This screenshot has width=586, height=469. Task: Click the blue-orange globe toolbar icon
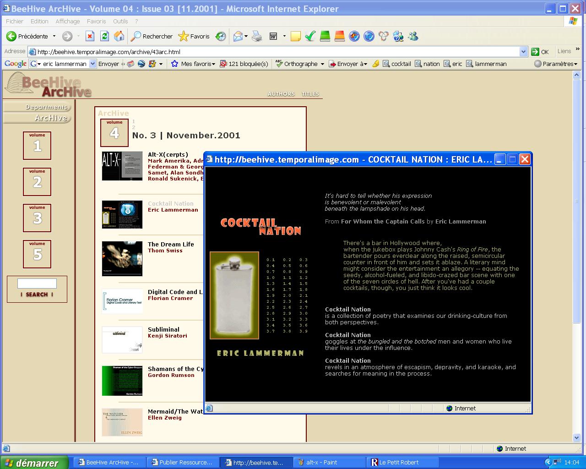(354, 36)
